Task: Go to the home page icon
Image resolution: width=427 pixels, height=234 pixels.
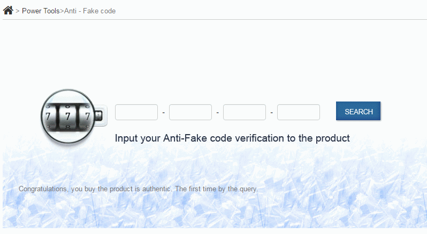Action: pos(8,10)
